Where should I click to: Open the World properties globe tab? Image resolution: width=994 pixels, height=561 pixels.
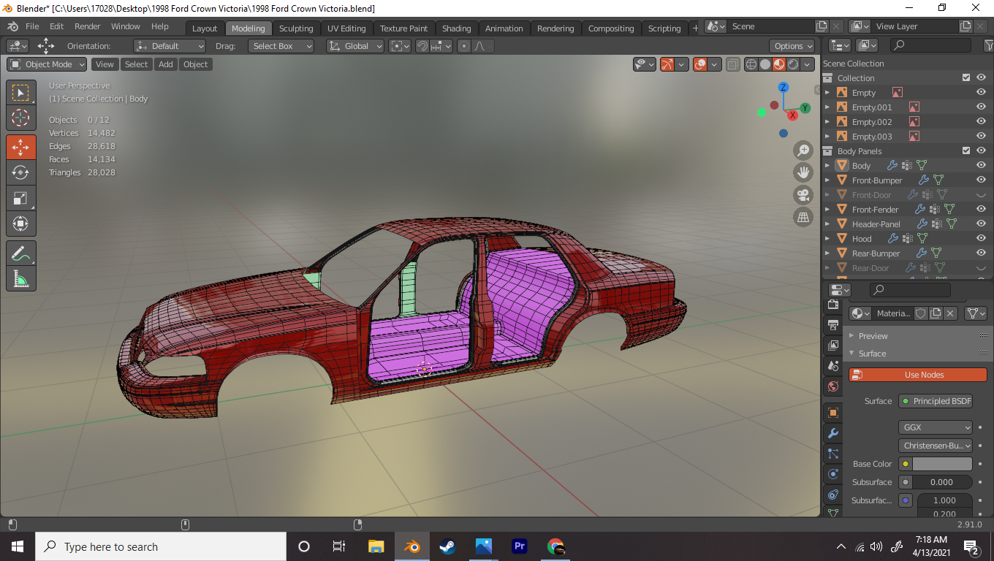pos(832,386)
